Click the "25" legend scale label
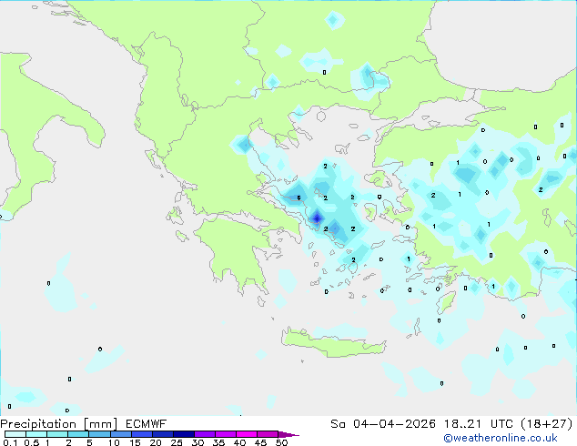This screenshot has height=446, width=577. click(x=177, y=442)
